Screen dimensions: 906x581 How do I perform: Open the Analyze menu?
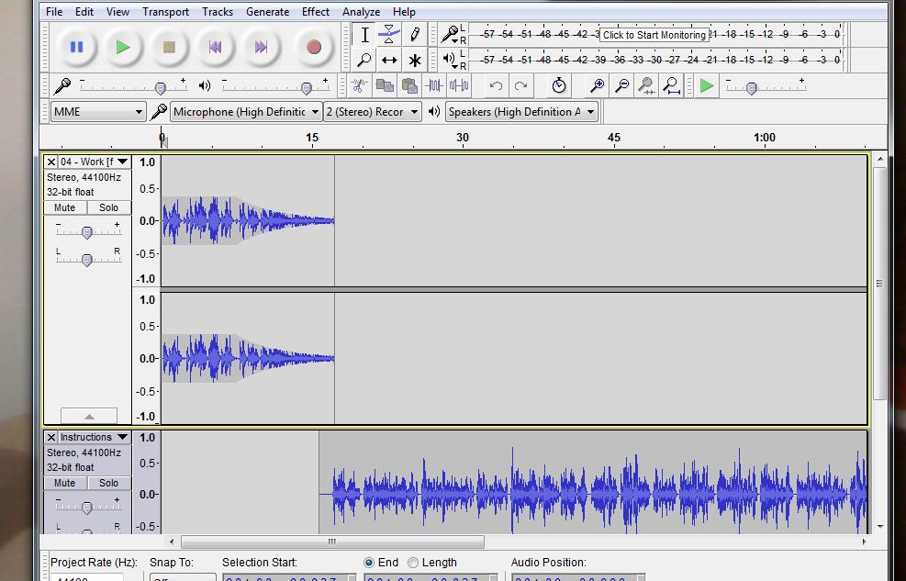pos(361,12)
